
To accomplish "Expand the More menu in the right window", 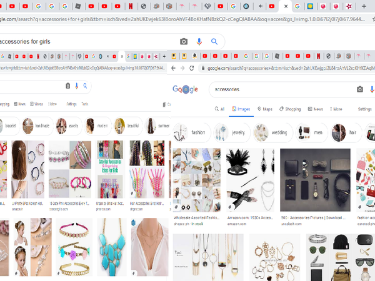I will point(336,109).
